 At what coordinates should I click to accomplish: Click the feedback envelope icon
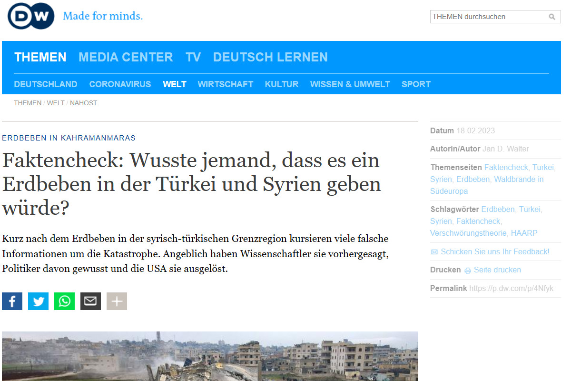click(434, 252)
